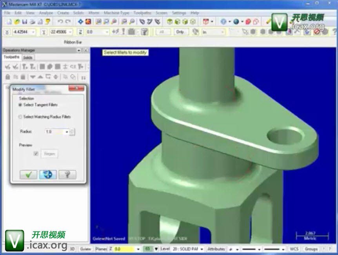Click the Z coordinate lock icon
Screen dimensions: 338x255
pyautogui.click(x=80, y=32)
